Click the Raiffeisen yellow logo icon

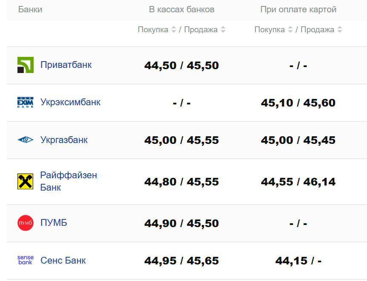[26, 181]
